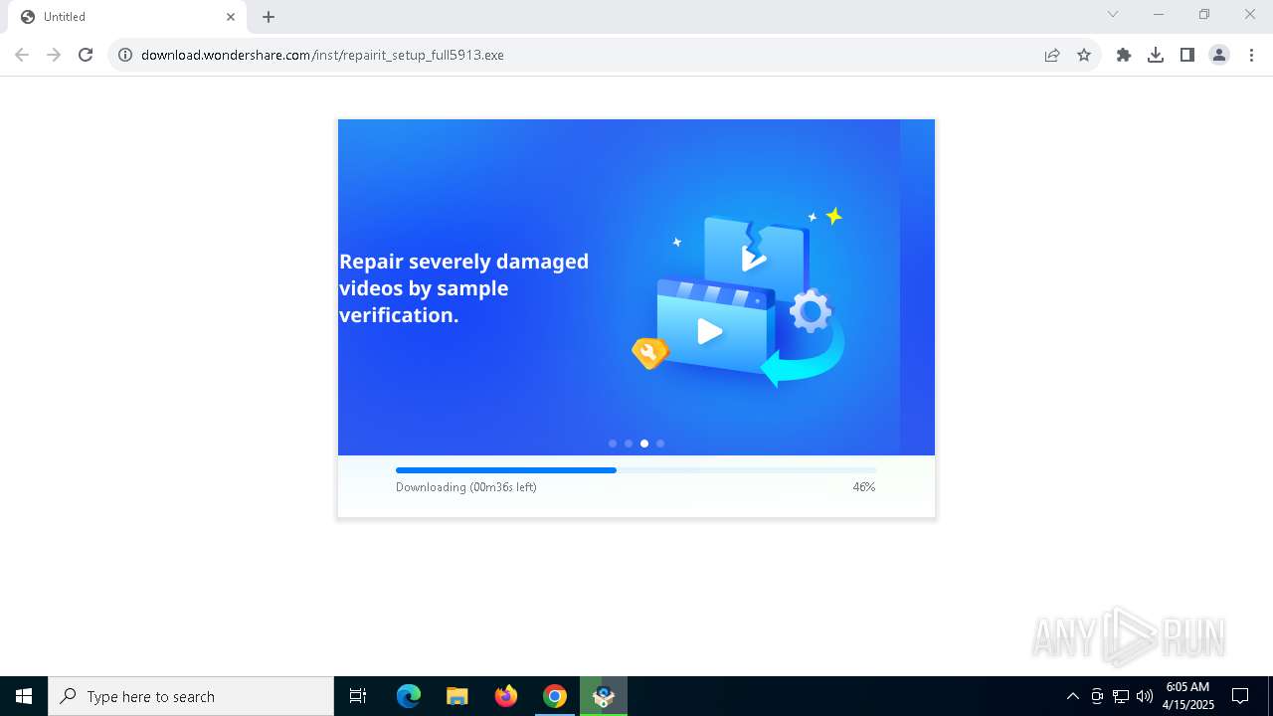Bookmark this tab with star icon
Image resolution: width=1273 pixels, height=716 pixels.
click(x=1084, y=55)
